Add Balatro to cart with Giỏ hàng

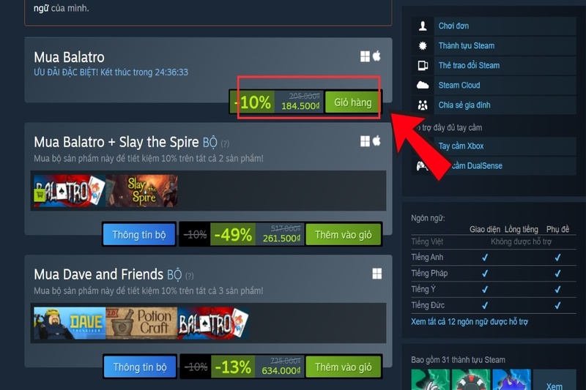click(x=352, y=102)
